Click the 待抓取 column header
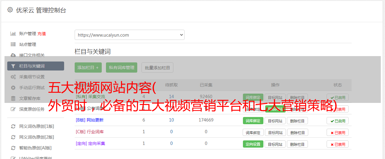Viewport: 385px width, 159px height. (x=172, y=85)
